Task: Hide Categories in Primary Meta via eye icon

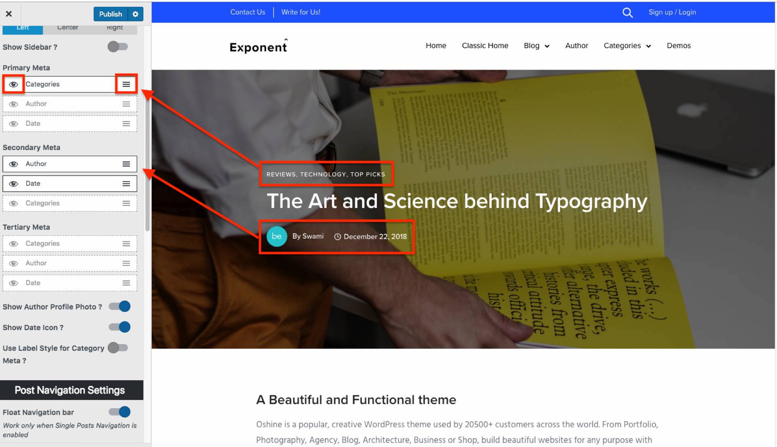Action: coord(13,84)
